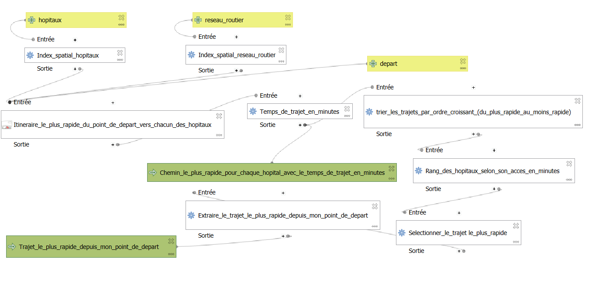Expand Entrée of Rang_des_hopitaux node
This screenshot has width=592, height=283.
[494, 150]
